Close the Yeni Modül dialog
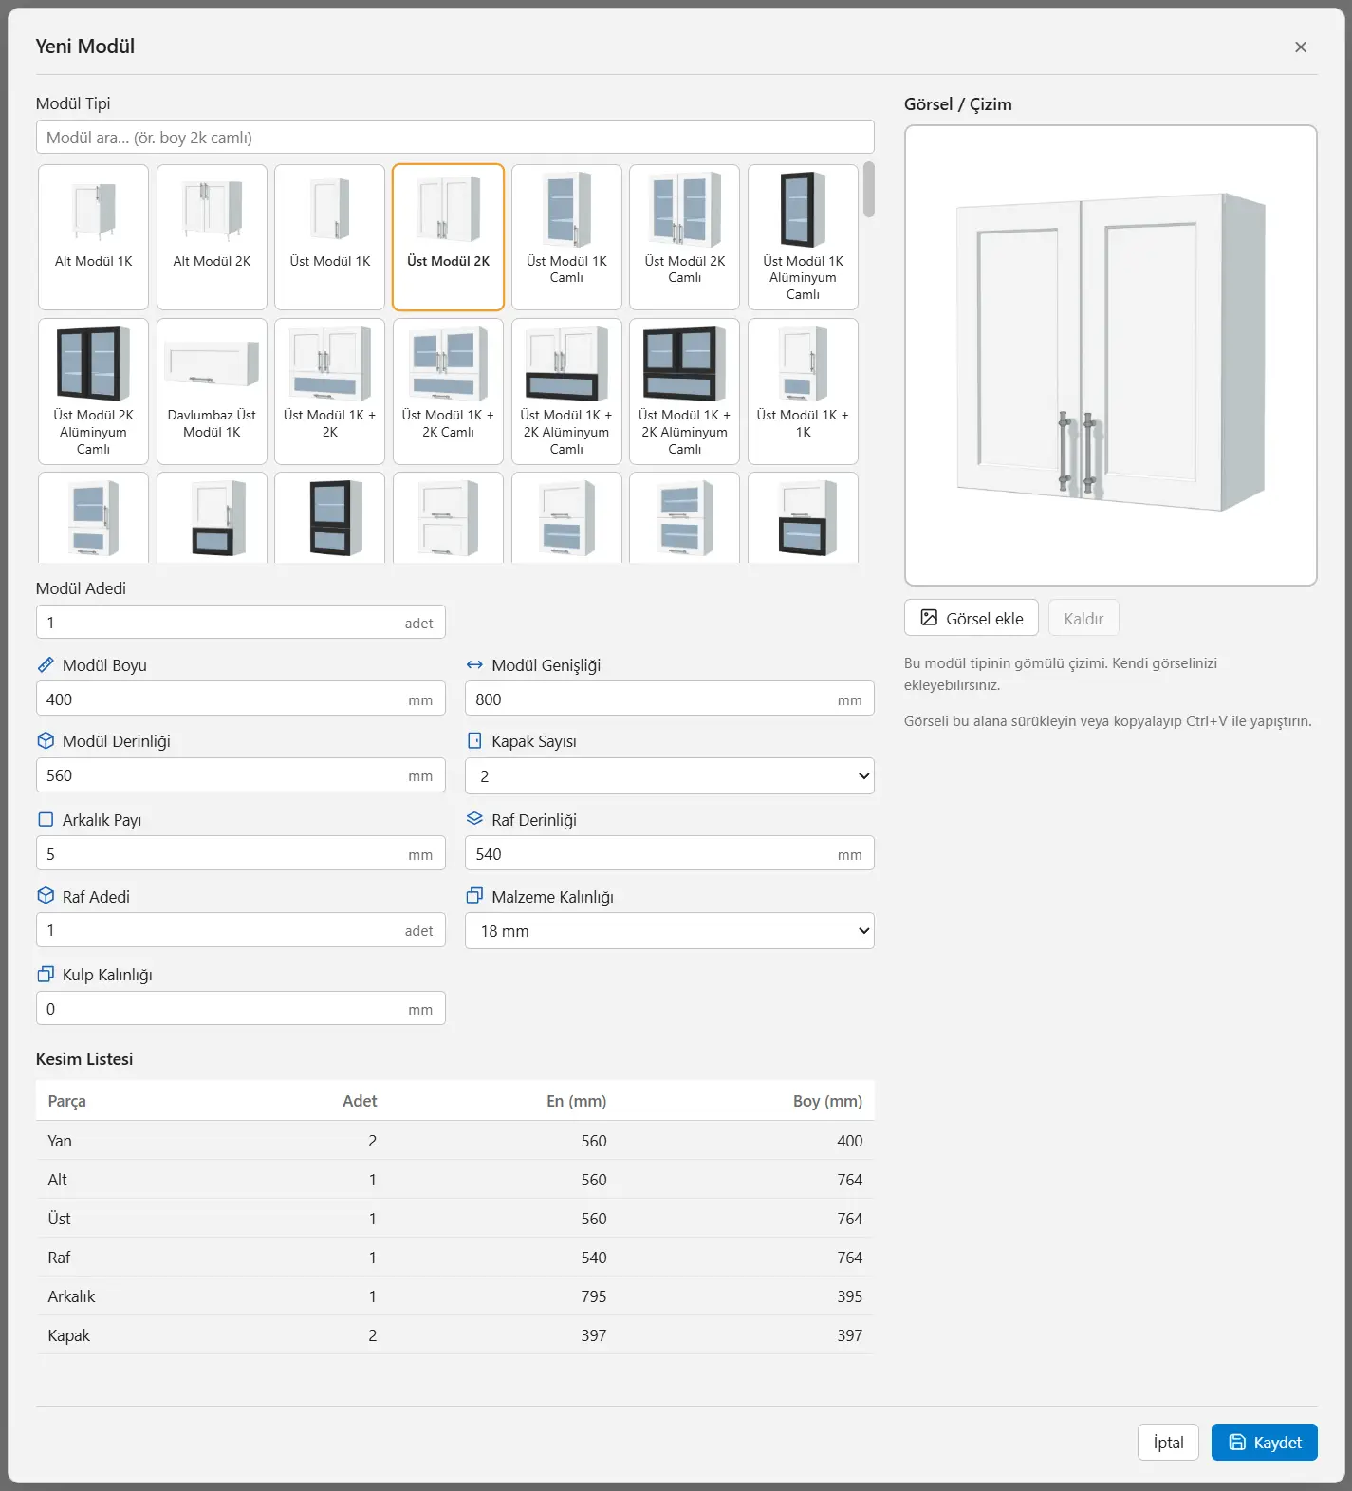The height and width of the screenshot is (1491, 1352). (x=1301, y=47)
